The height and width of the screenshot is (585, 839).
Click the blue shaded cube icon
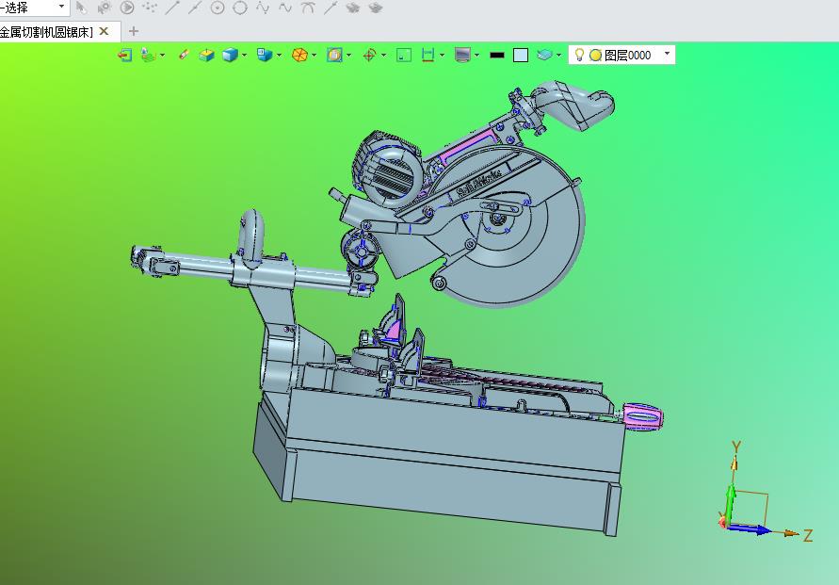[230, 56]
